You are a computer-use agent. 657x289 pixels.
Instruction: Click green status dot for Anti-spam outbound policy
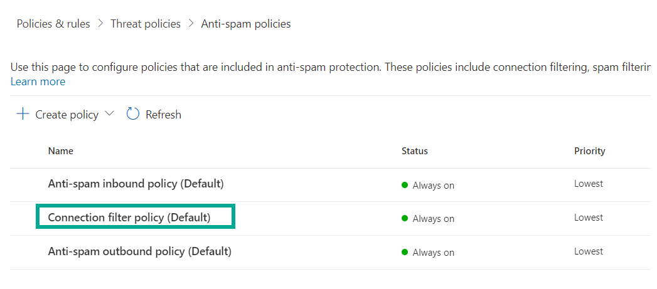[x=405, y=252]
